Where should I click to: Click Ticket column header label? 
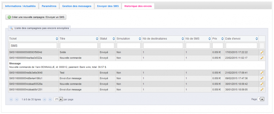pos(13,39)
